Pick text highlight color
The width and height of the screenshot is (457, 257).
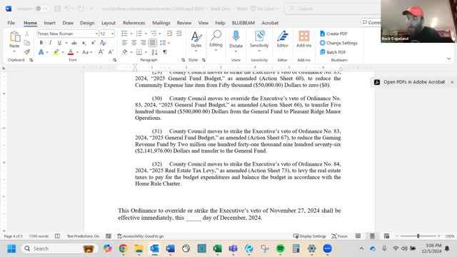(x=56, y=52)
